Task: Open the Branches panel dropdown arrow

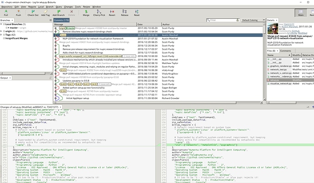Action: [x=12, y=21]
